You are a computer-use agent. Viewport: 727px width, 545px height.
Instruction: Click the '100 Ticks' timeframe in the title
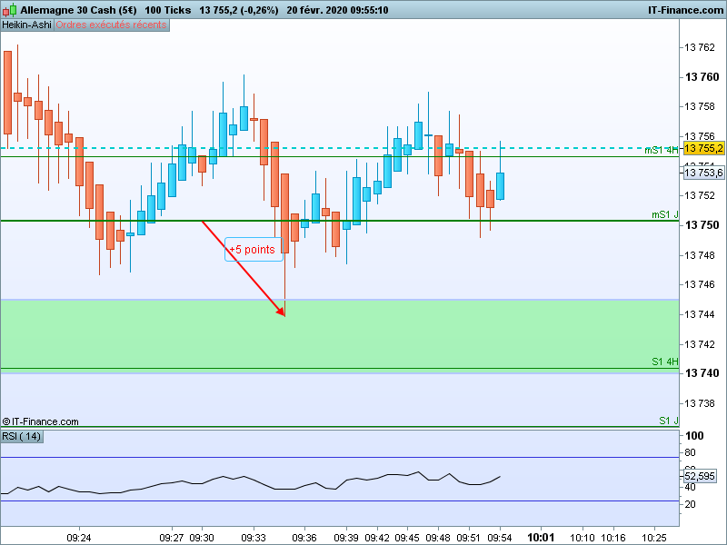pos(167,10)
